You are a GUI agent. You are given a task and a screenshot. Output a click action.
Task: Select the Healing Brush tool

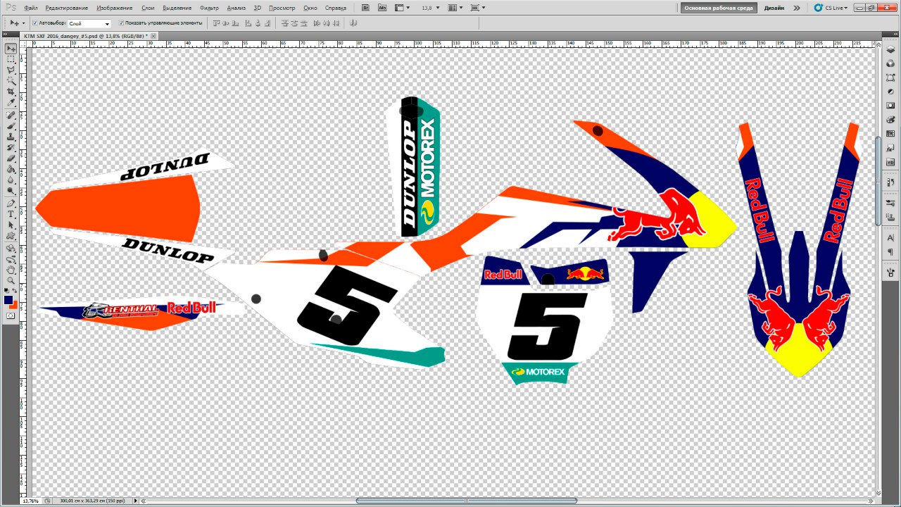tap(11, 115)
